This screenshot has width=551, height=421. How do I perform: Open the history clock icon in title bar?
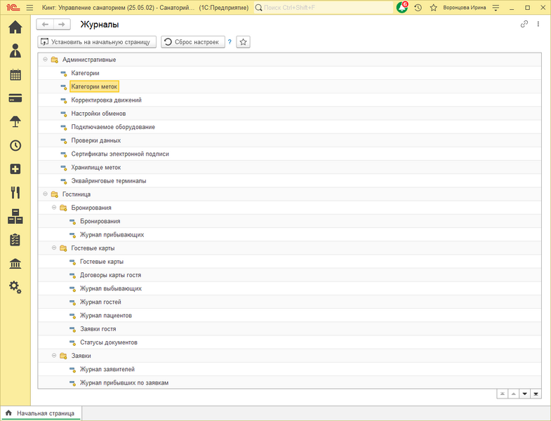[418, 8]
